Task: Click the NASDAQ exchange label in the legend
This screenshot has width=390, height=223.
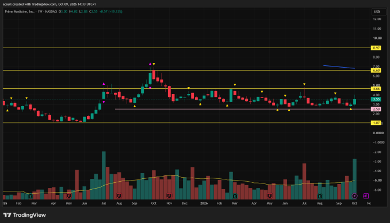Action: [x=51, y=11]
